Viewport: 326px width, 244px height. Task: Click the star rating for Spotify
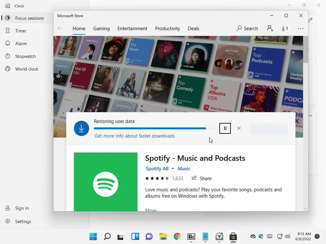(x=157, y=178)
